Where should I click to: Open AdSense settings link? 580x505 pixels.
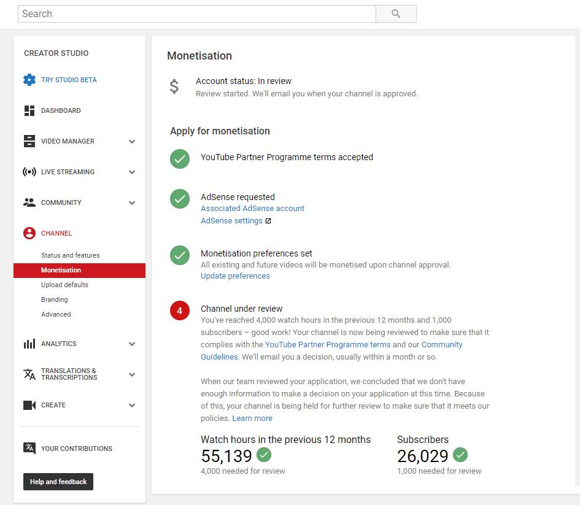[x=231, y=221]
